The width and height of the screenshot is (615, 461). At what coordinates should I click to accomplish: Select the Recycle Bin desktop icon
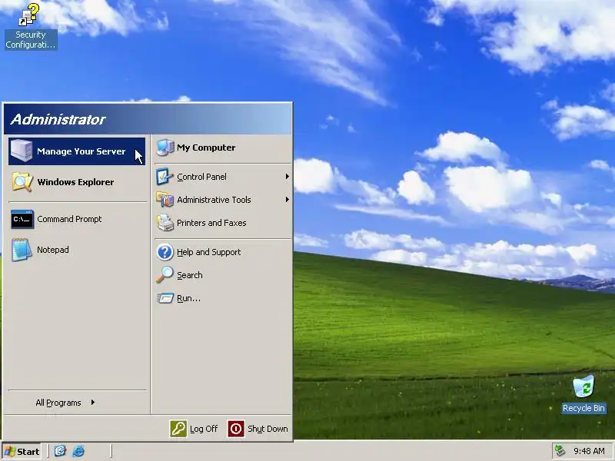point(583,386)
